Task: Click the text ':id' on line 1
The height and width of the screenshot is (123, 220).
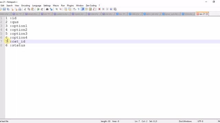Action: coord(13,18)
